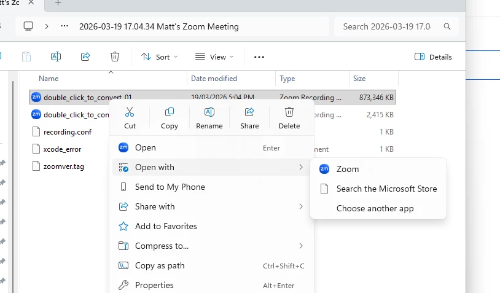Viewport: 500px width, 293px height.
Task: Close the current Explorer tab
Action: point(31,2)
